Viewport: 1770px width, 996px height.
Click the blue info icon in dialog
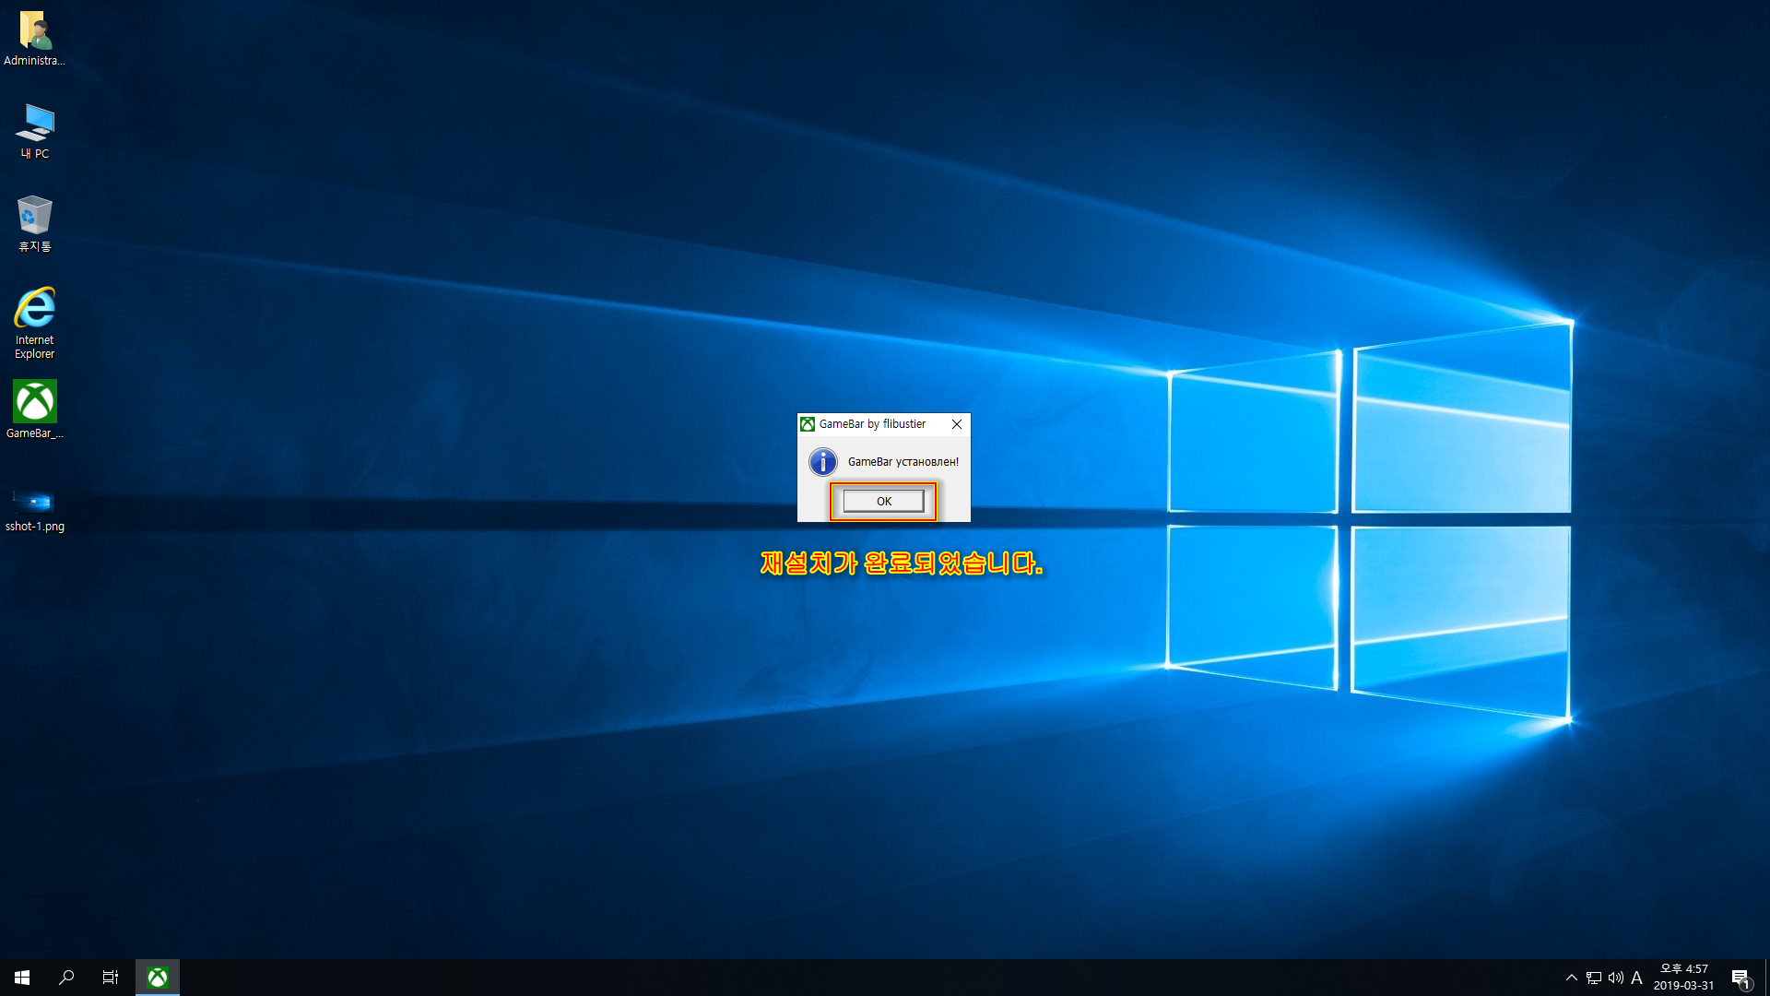[822, 462]
